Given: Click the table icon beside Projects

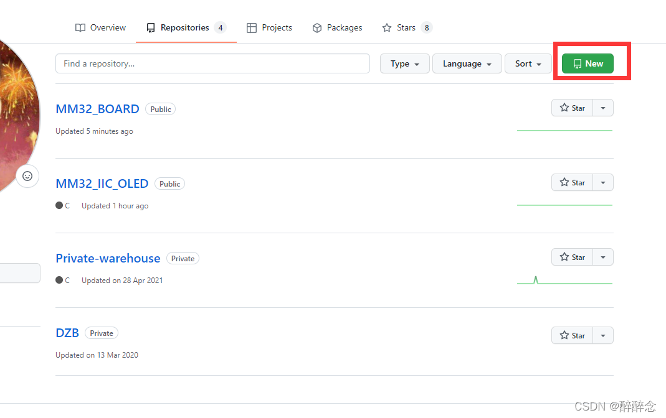Looking at the screenshot, I should [x=252, y=28].
